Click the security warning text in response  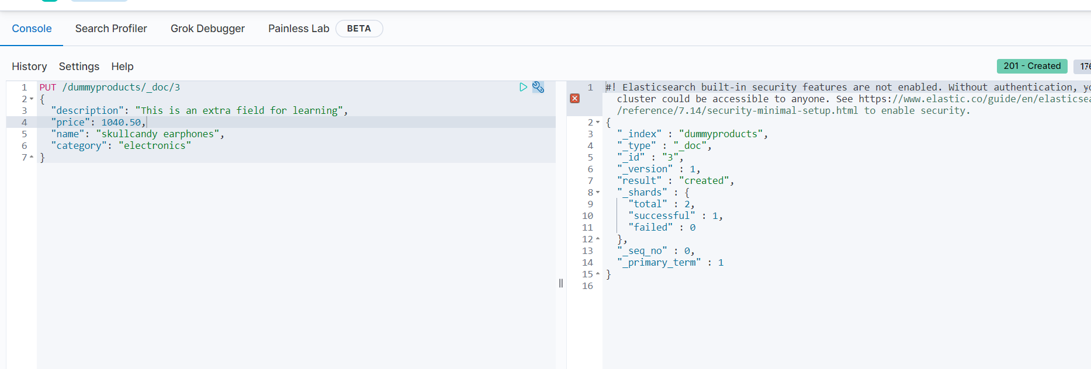point(848,99)
